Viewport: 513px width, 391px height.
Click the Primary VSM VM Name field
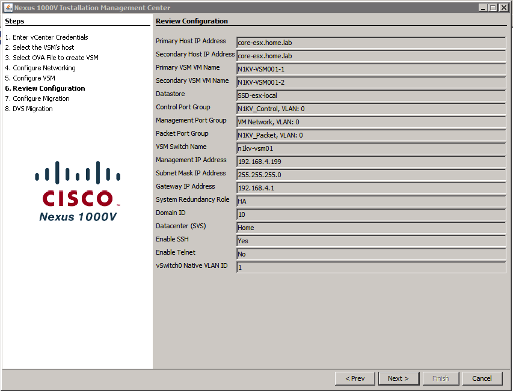(x=371, y=69)
